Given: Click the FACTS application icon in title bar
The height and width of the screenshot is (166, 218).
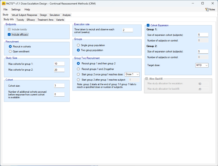Looking at the screenshot, I should (x=3, y=3).
